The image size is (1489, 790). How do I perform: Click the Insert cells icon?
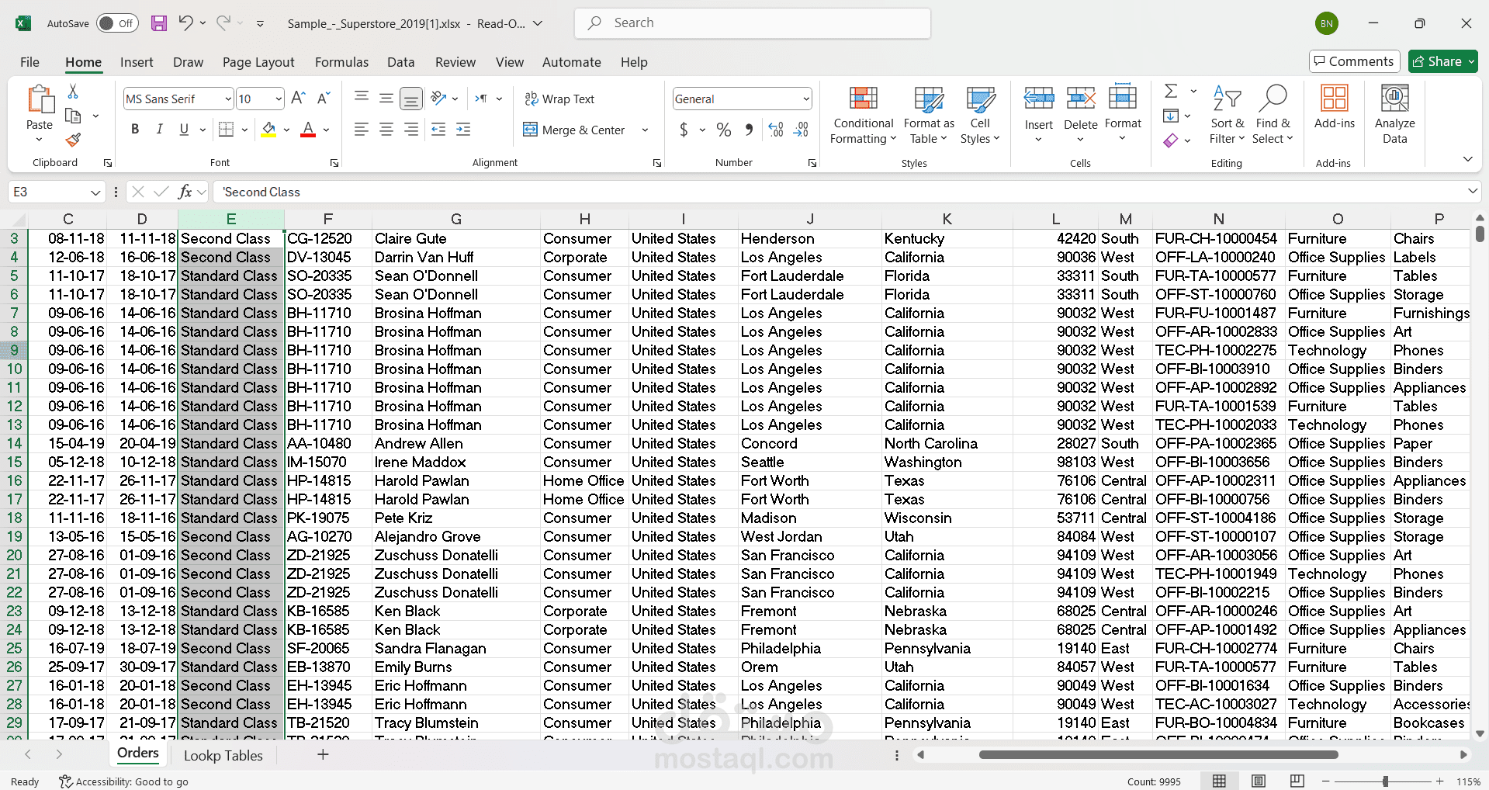[x=1038, y=99]
